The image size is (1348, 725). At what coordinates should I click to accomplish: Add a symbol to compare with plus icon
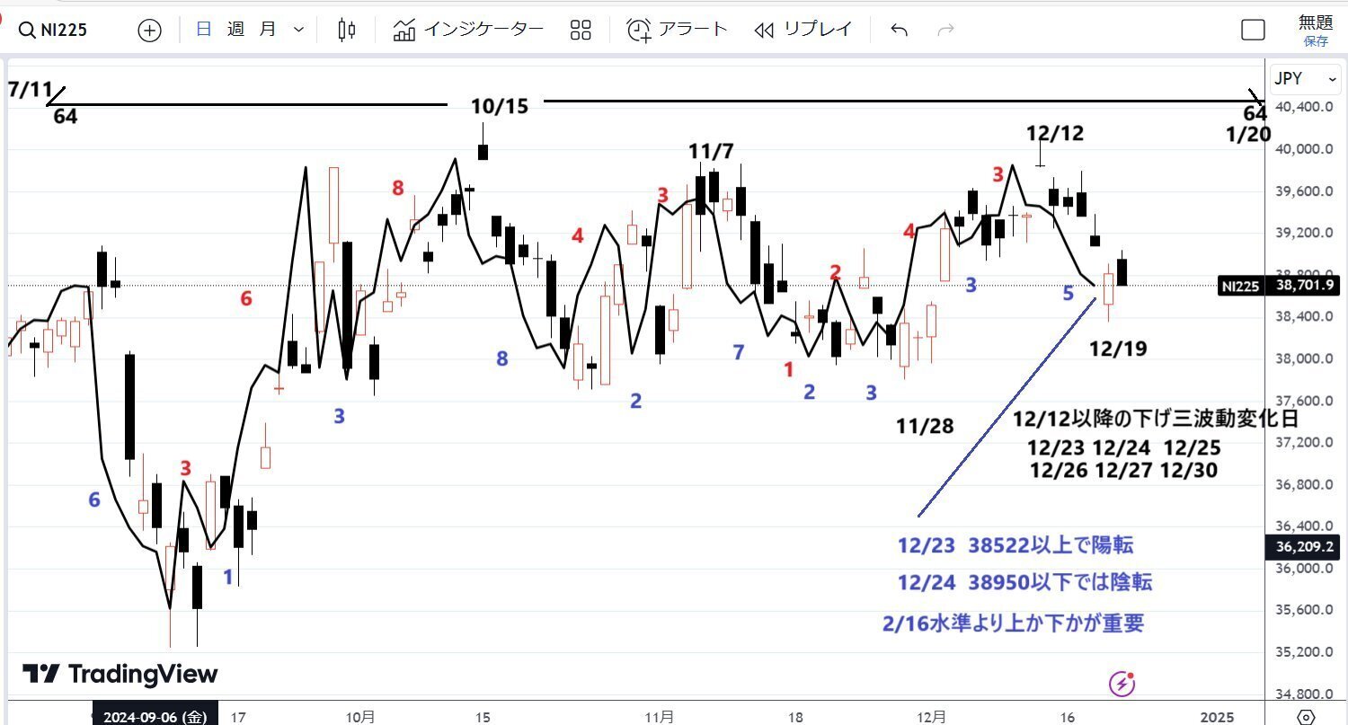[149, 31]
